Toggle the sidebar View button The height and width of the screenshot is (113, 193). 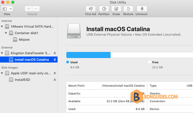click(5, 9)
